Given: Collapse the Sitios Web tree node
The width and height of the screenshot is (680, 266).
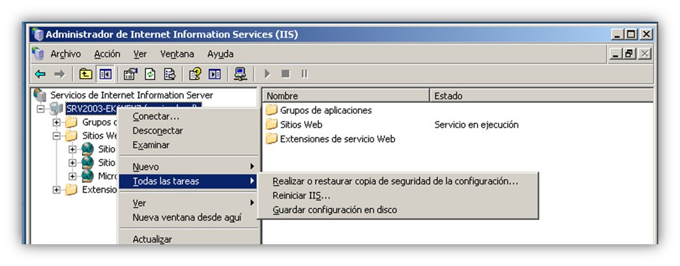Looking at the screenshot, I should 56,136.
